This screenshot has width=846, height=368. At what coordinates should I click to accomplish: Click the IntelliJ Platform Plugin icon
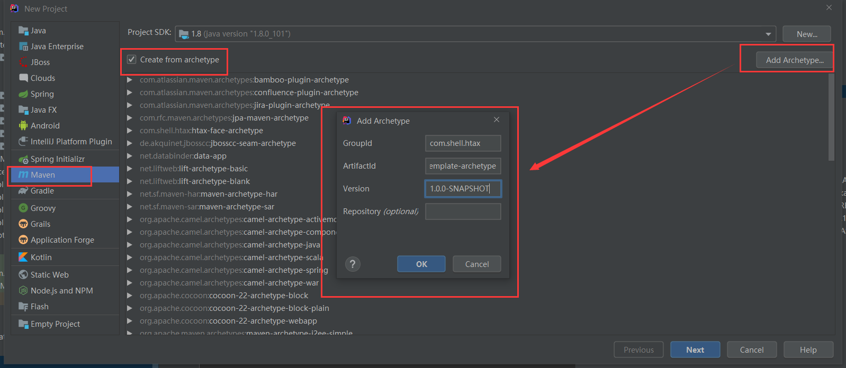(x=23, y=142)
